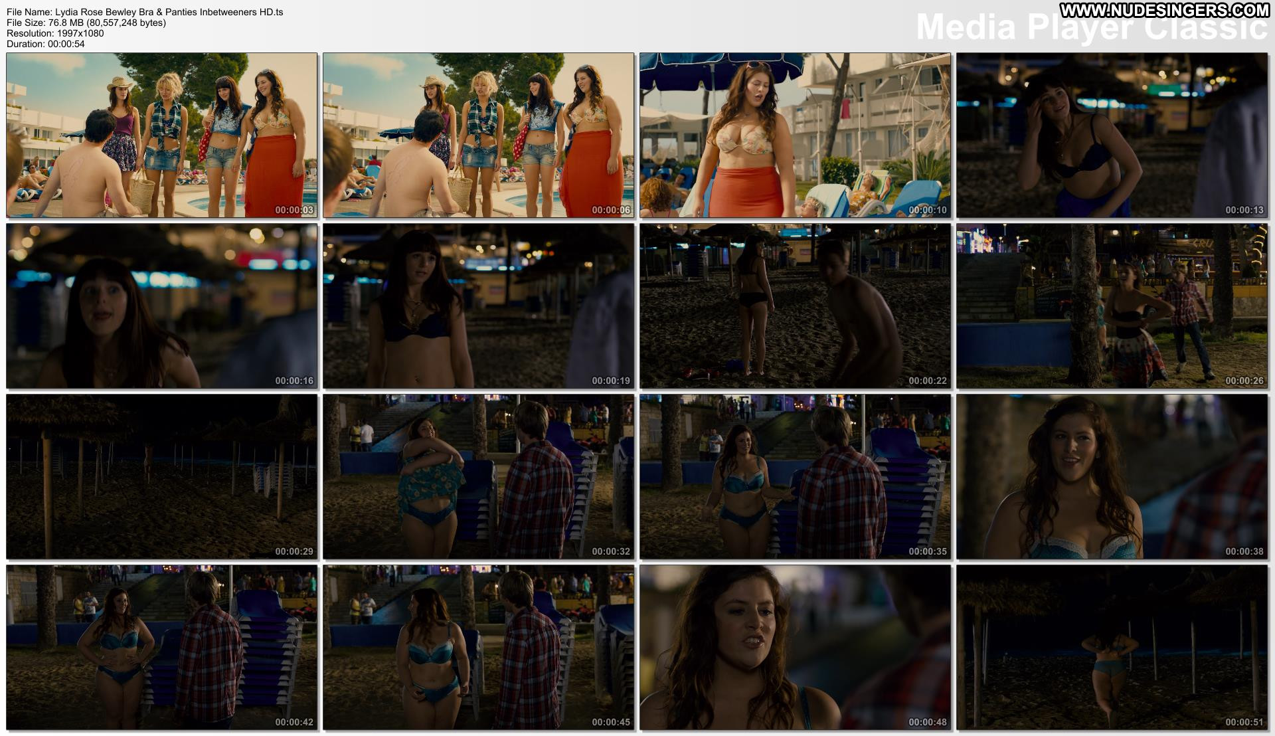Select the thumbnail marked 00:00:35
Image resolution: width=1275 pixels, height=736 pixels.
[x=795, y=477]
